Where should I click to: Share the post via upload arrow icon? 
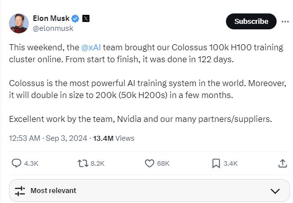283,163
